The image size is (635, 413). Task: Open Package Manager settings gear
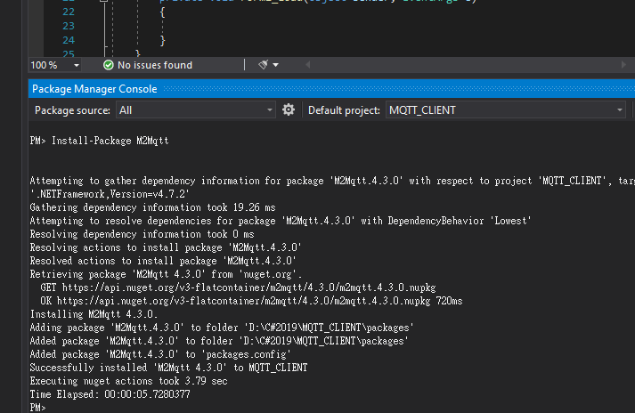[289, 109]
